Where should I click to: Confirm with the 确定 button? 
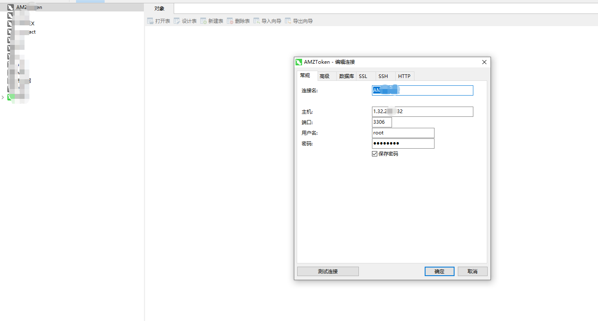tap(439, 271)
